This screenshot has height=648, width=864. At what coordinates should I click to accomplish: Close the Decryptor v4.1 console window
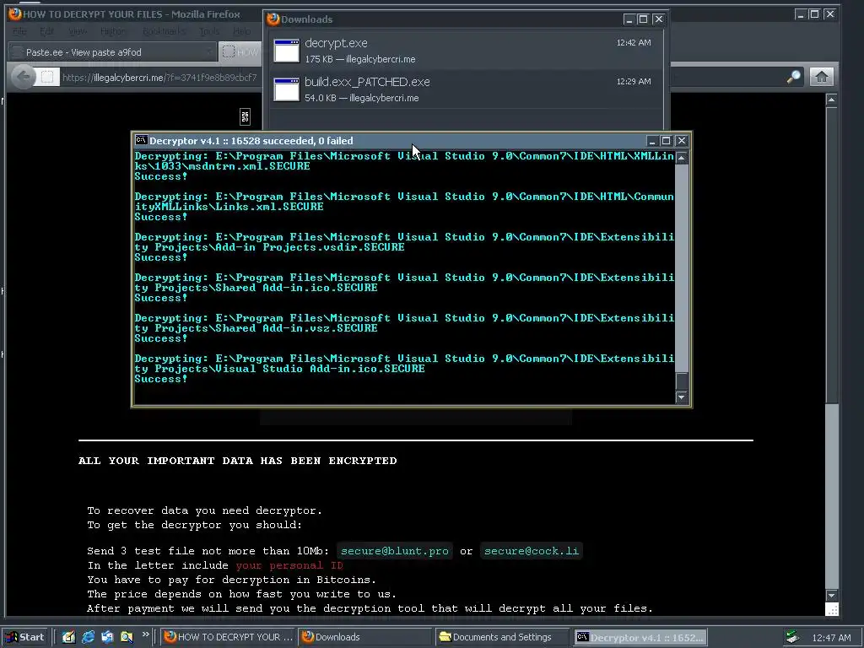pyautogui.click(x=682, y=141)
